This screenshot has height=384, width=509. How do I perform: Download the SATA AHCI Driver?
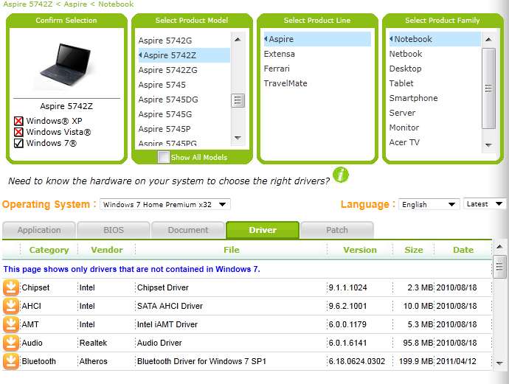(x=11, y=306)
